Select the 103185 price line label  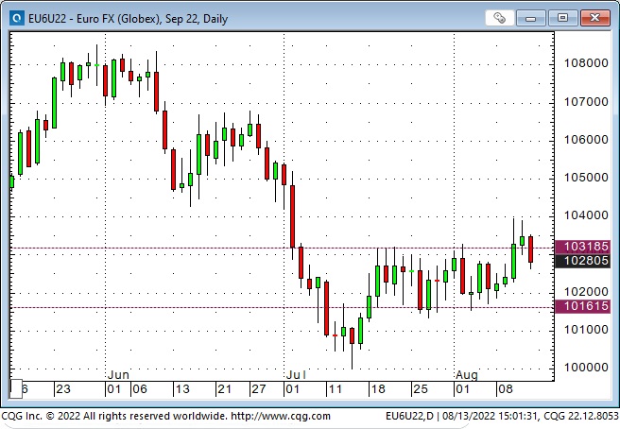coord(583,247)
